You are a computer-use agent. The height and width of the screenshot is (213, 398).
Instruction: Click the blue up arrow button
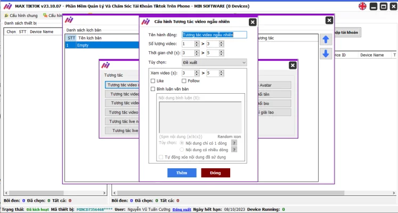pos(325,39)
